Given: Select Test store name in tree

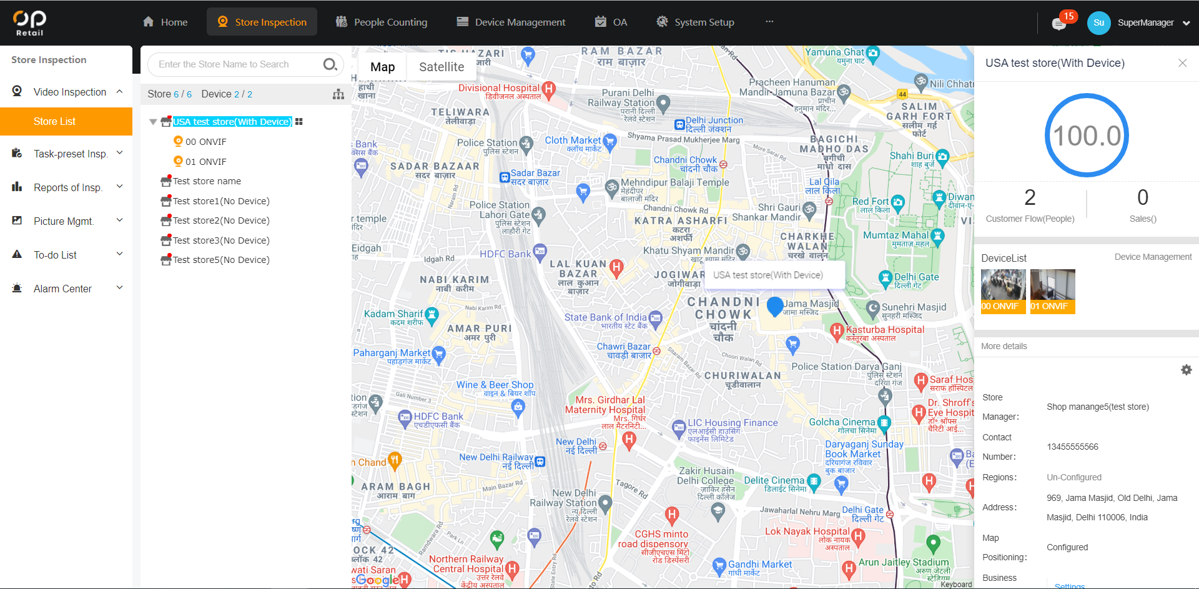Looking at the screenshot, I should 207,181.
